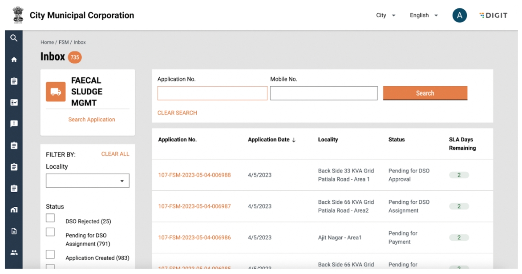The width and height of the screenshot is (522, 274).
Task: Tick the Application Created (983) checkbox
Action: pyautogui.click(x=50, y=254)
